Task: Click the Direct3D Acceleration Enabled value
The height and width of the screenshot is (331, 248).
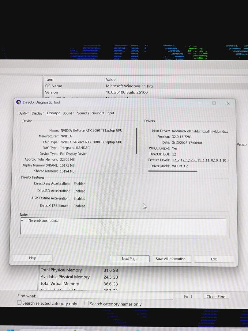Action: 80,191
